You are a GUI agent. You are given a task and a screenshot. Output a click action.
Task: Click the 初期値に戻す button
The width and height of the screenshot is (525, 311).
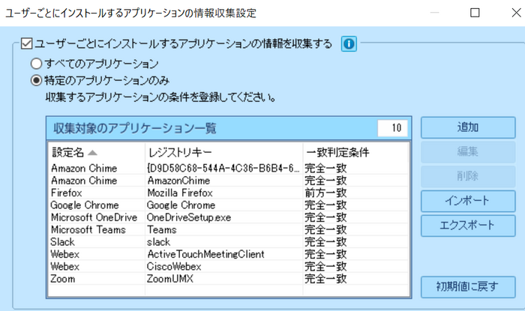tap(468, 287)
